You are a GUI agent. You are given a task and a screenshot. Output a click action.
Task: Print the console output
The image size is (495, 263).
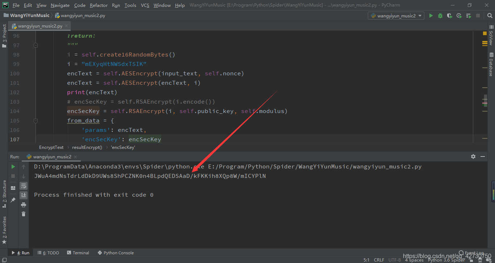pos(24,205)
